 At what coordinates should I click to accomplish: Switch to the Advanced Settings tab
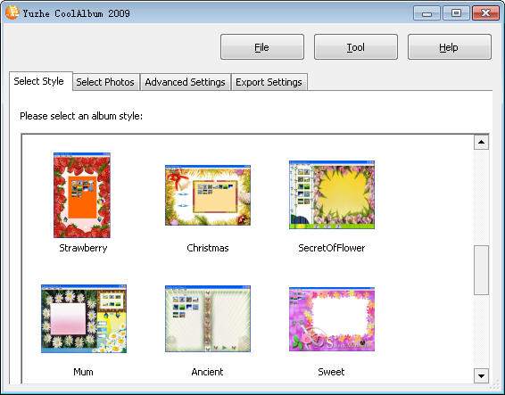pyautogui.click(x=186, y=82)
